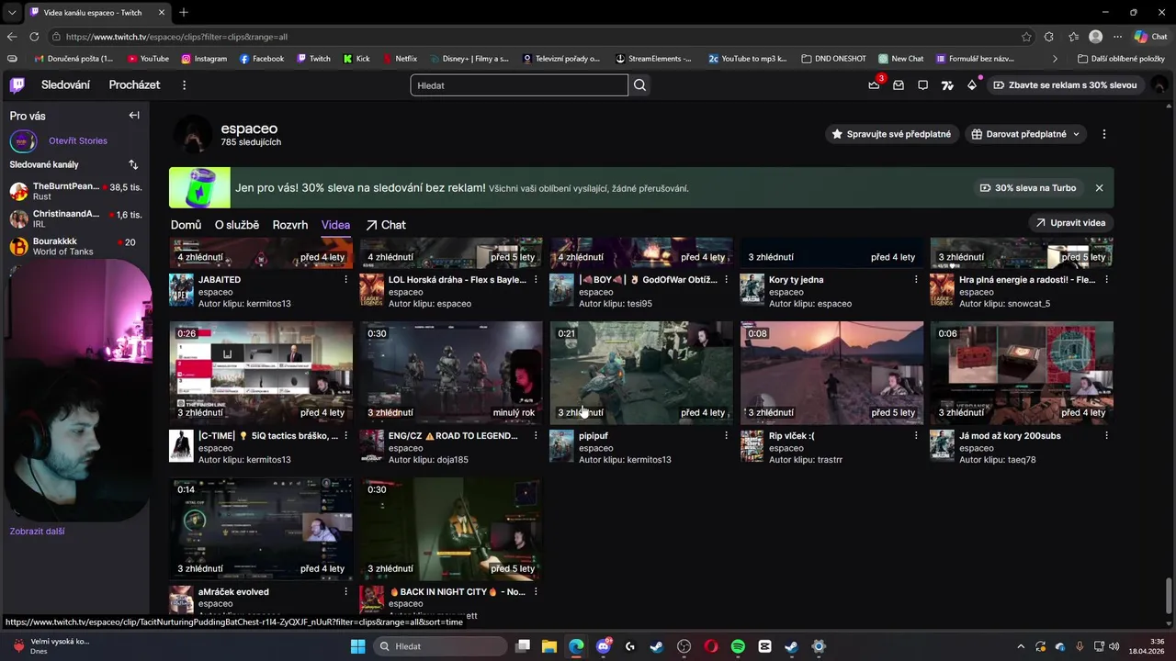This screenshot has height=661, width=1176.
Task: Open the notifications inbox icon
Action: pos(899,85)
